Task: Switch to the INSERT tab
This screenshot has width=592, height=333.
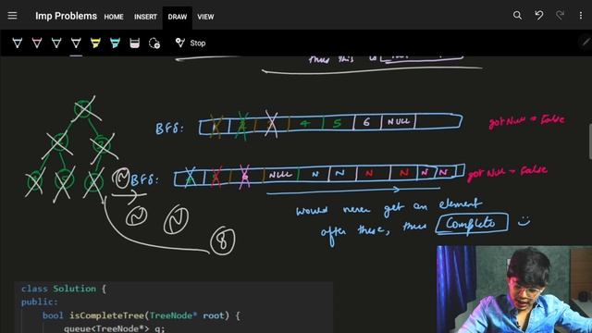Action: (x=145, y=17)
